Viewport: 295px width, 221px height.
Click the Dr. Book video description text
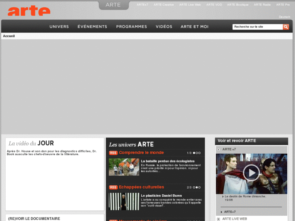[52, 153]
